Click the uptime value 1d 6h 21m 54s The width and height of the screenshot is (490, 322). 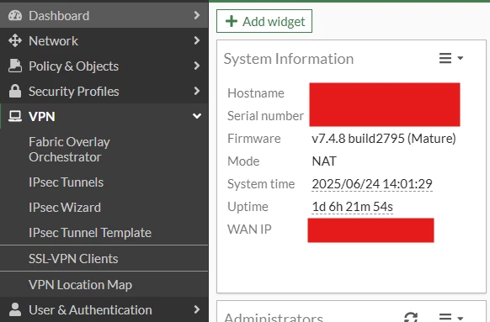[x=352, y=207]
